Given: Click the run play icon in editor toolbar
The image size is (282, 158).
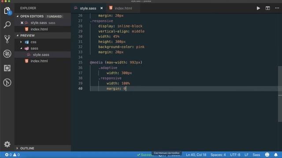Looking at the screenshot, I should [258, 8].
